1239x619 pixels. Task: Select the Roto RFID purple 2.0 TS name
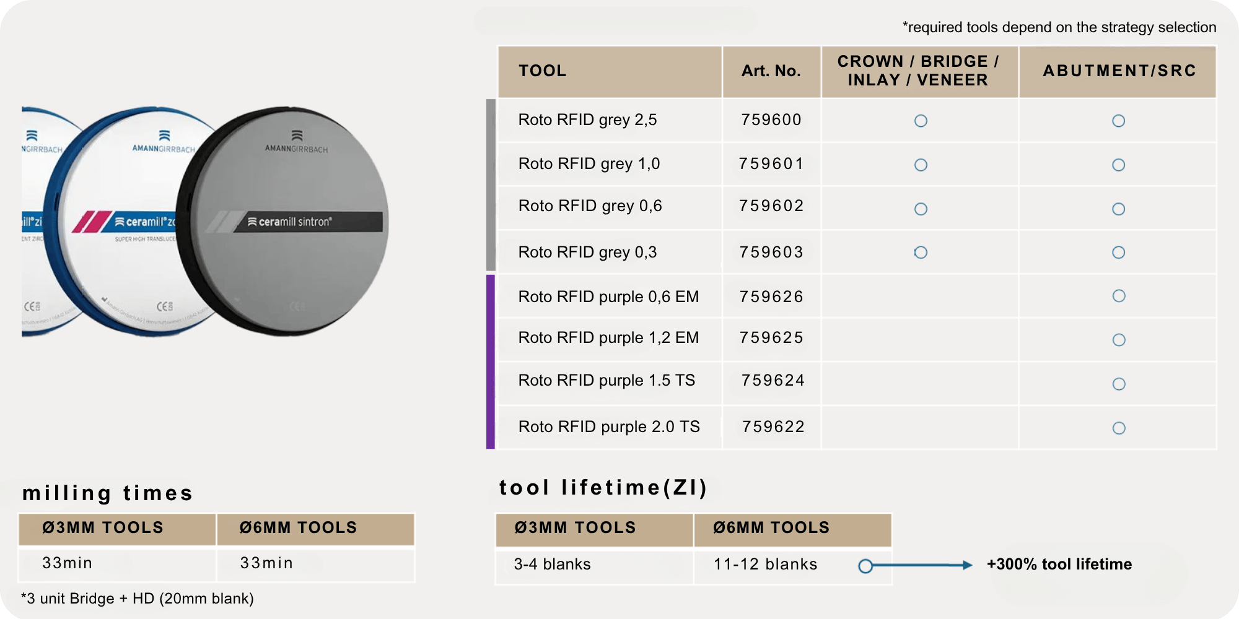(609, 426)
